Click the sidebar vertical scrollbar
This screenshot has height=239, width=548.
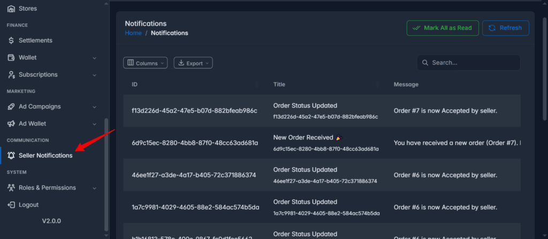pos(106,175)
